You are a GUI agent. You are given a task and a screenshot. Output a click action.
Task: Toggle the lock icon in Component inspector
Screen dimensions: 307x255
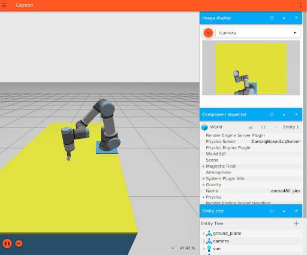tap(251, 127)
